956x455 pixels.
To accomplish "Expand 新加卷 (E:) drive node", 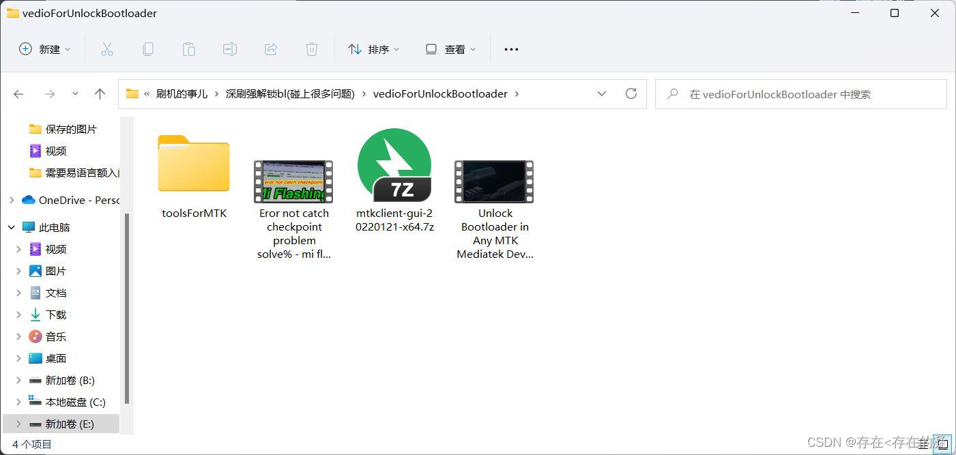I will point(19,424).
